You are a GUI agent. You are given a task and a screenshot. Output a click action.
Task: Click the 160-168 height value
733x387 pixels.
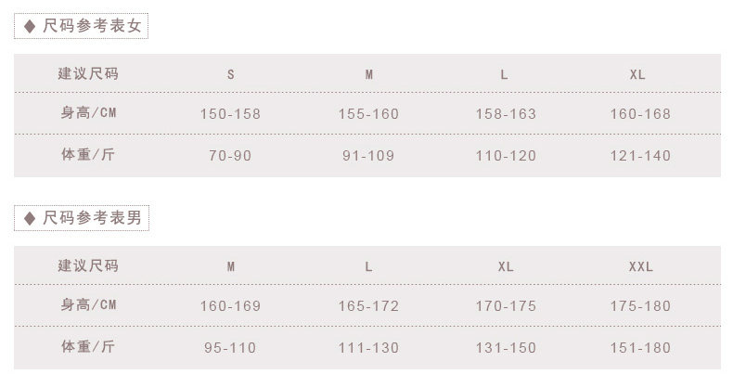pyautogui.click(x=640, y=114)
